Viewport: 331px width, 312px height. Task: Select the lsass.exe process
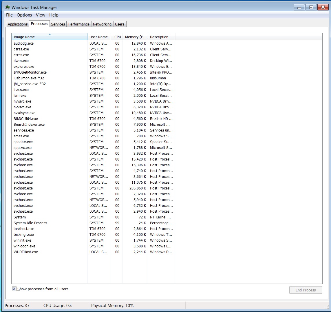[x=93, y=90]
